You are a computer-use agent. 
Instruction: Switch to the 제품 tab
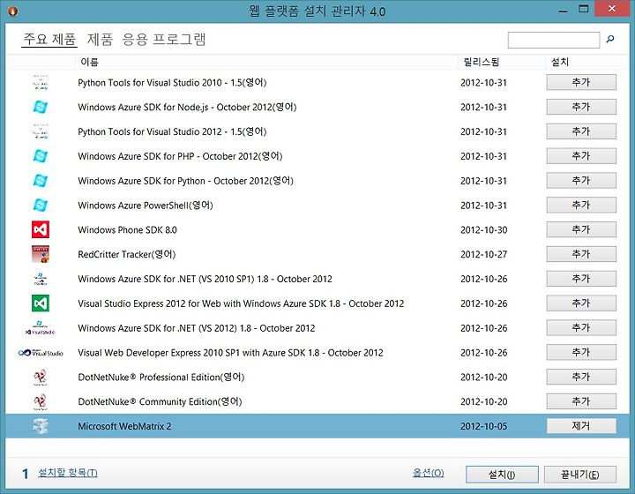[100, 40]
